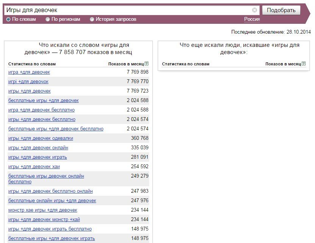
Task: Clear the search field with the X icon
Action: pos(254,10)
